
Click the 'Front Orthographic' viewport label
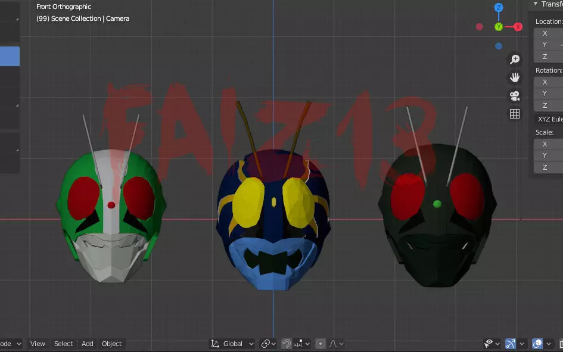click(x=64, y=7)
